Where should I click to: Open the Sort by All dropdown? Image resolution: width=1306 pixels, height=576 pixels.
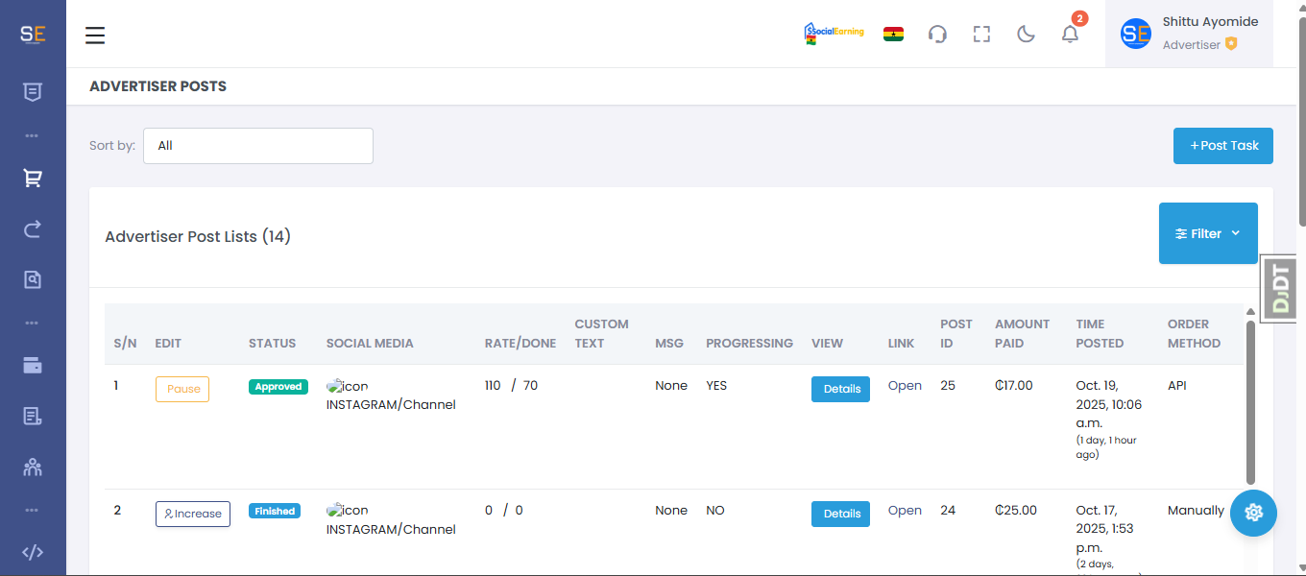[257, 146]
